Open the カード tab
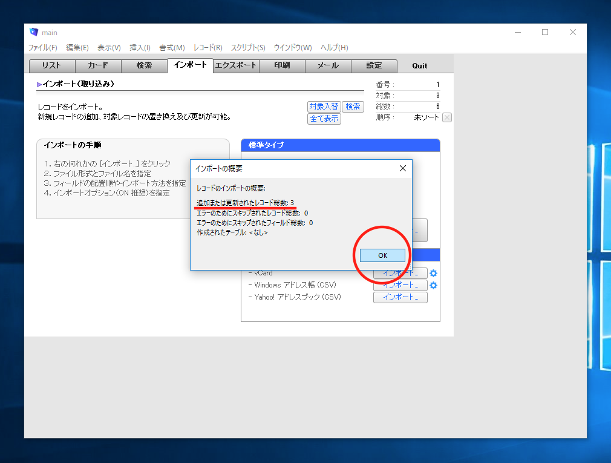 (98, 66)
